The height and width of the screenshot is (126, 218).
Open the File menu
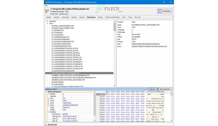pos(46,6)
